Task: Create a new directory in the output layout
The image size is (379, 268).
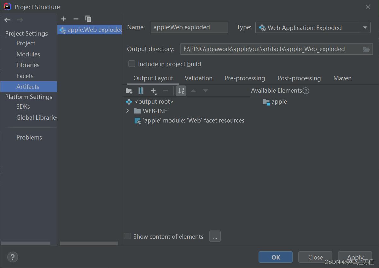Action: click(x=129, y=91)
